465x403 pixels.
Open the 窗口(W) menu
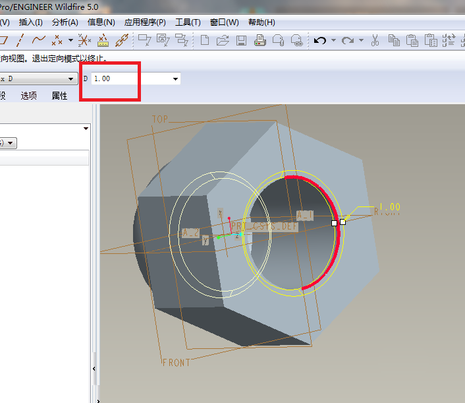pyautogui.click(x=224, y=22)
